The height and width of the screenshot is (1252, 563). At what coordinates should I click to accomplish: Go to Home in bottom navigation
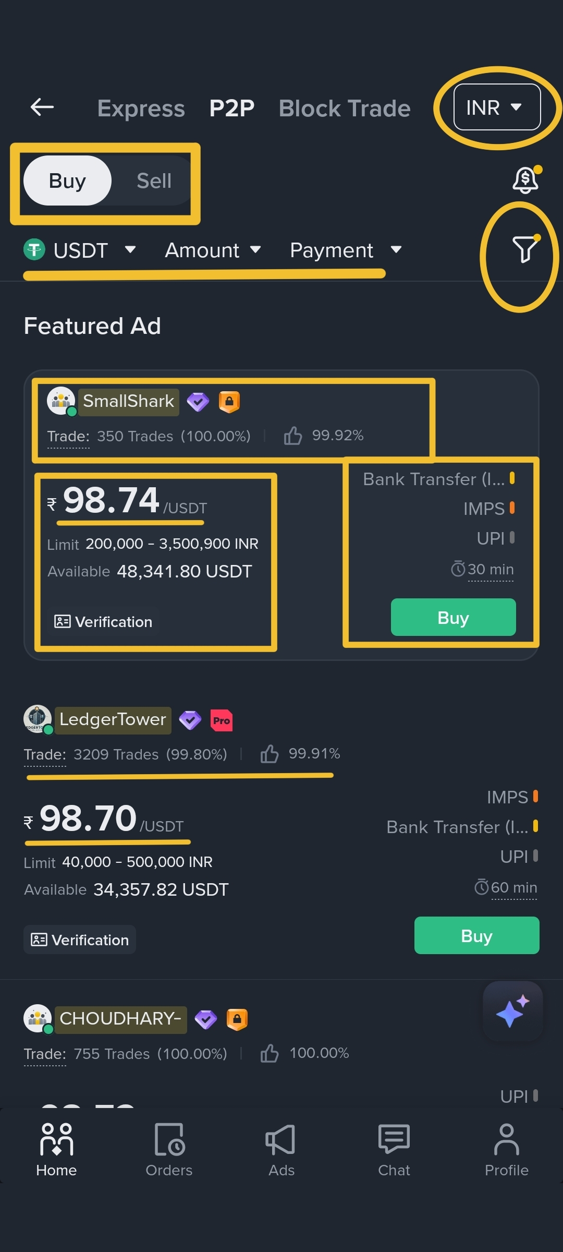(56, 1150)
